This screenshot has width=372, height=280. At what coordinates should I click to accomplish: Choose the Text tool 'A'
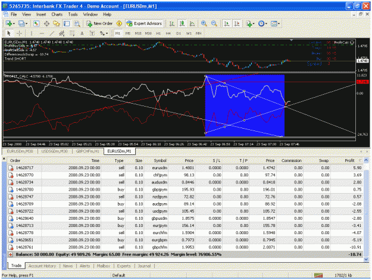point(82,33)
